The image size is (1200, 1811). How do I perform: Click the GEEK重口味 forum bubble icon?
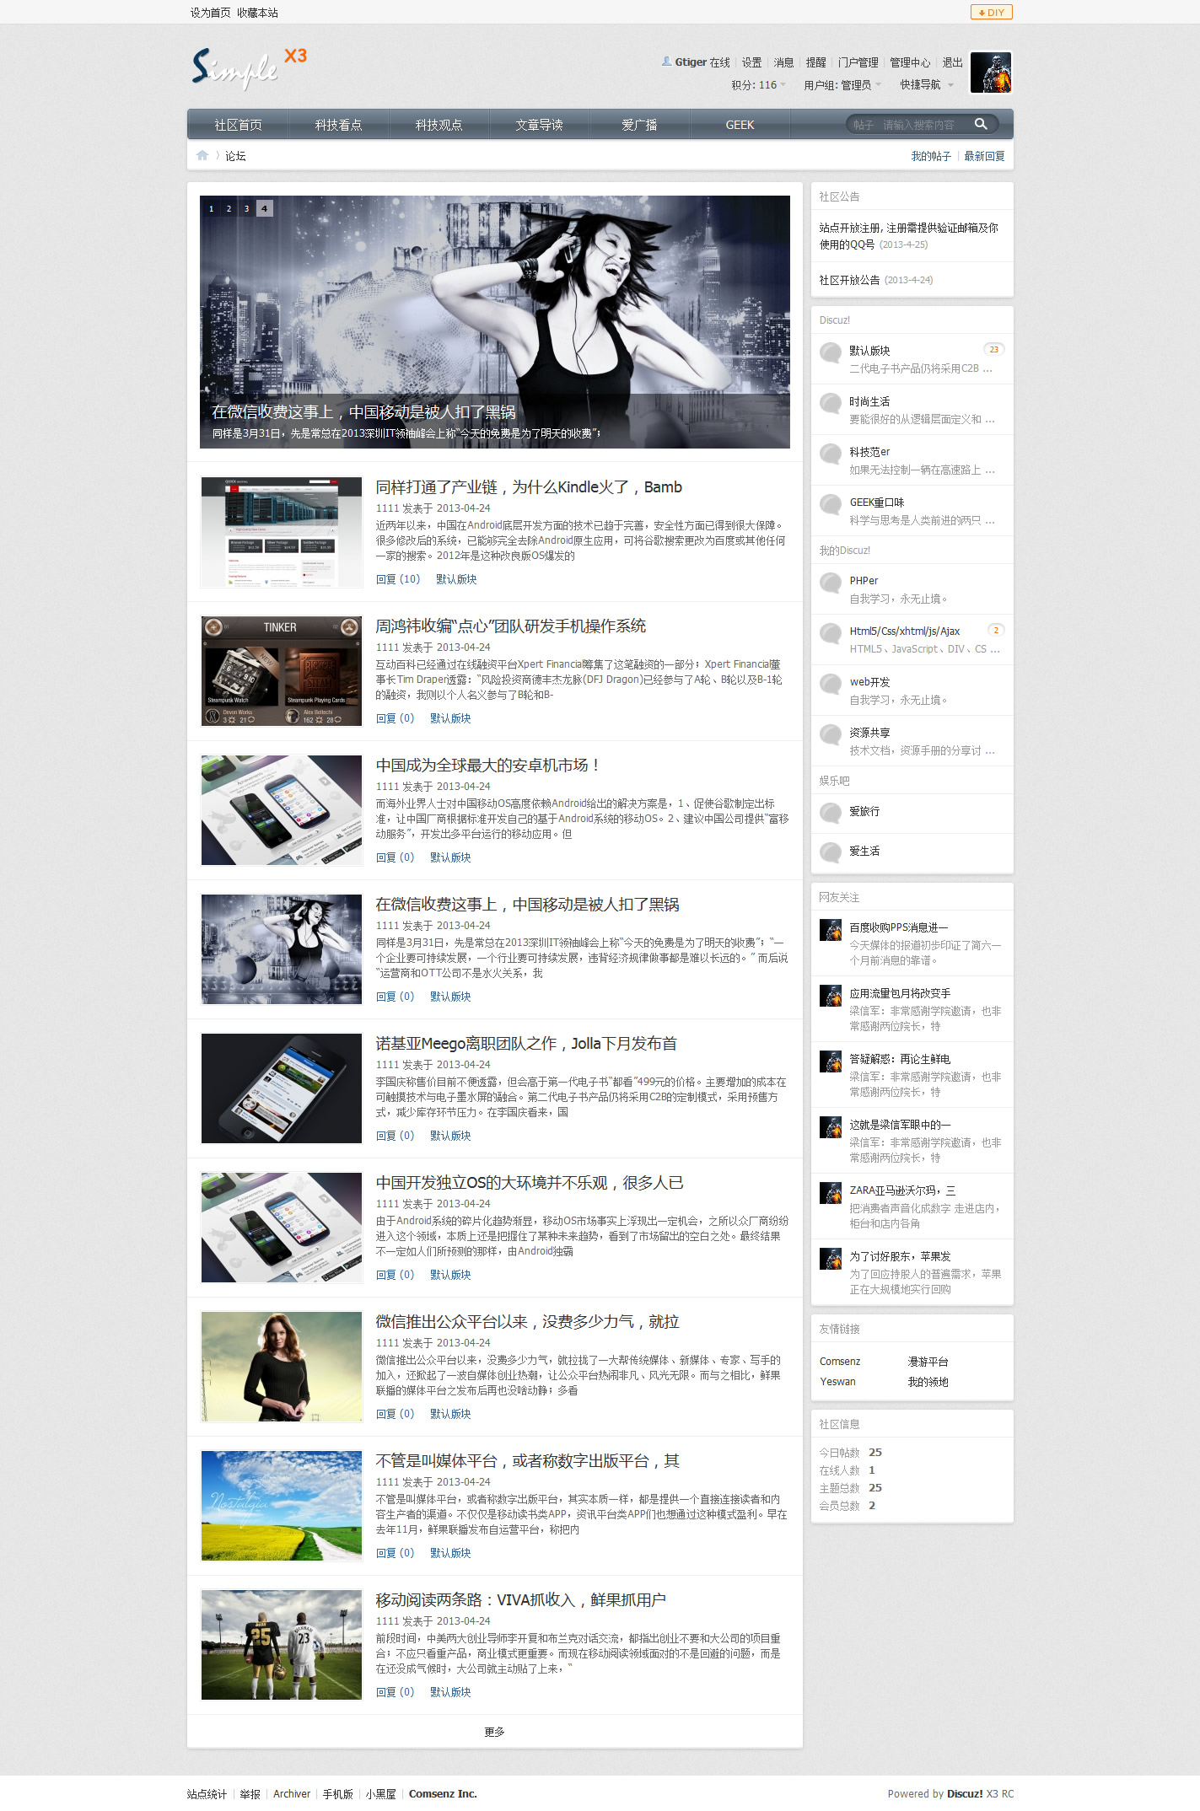coord(831,504)
